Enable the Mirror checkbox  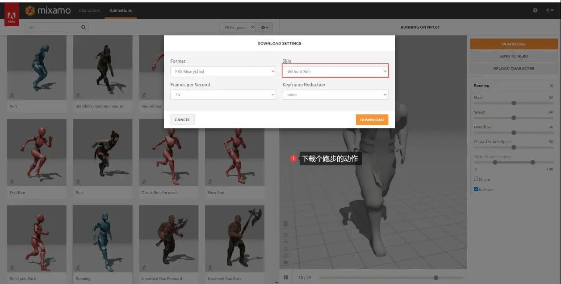[x=476, y=179]
